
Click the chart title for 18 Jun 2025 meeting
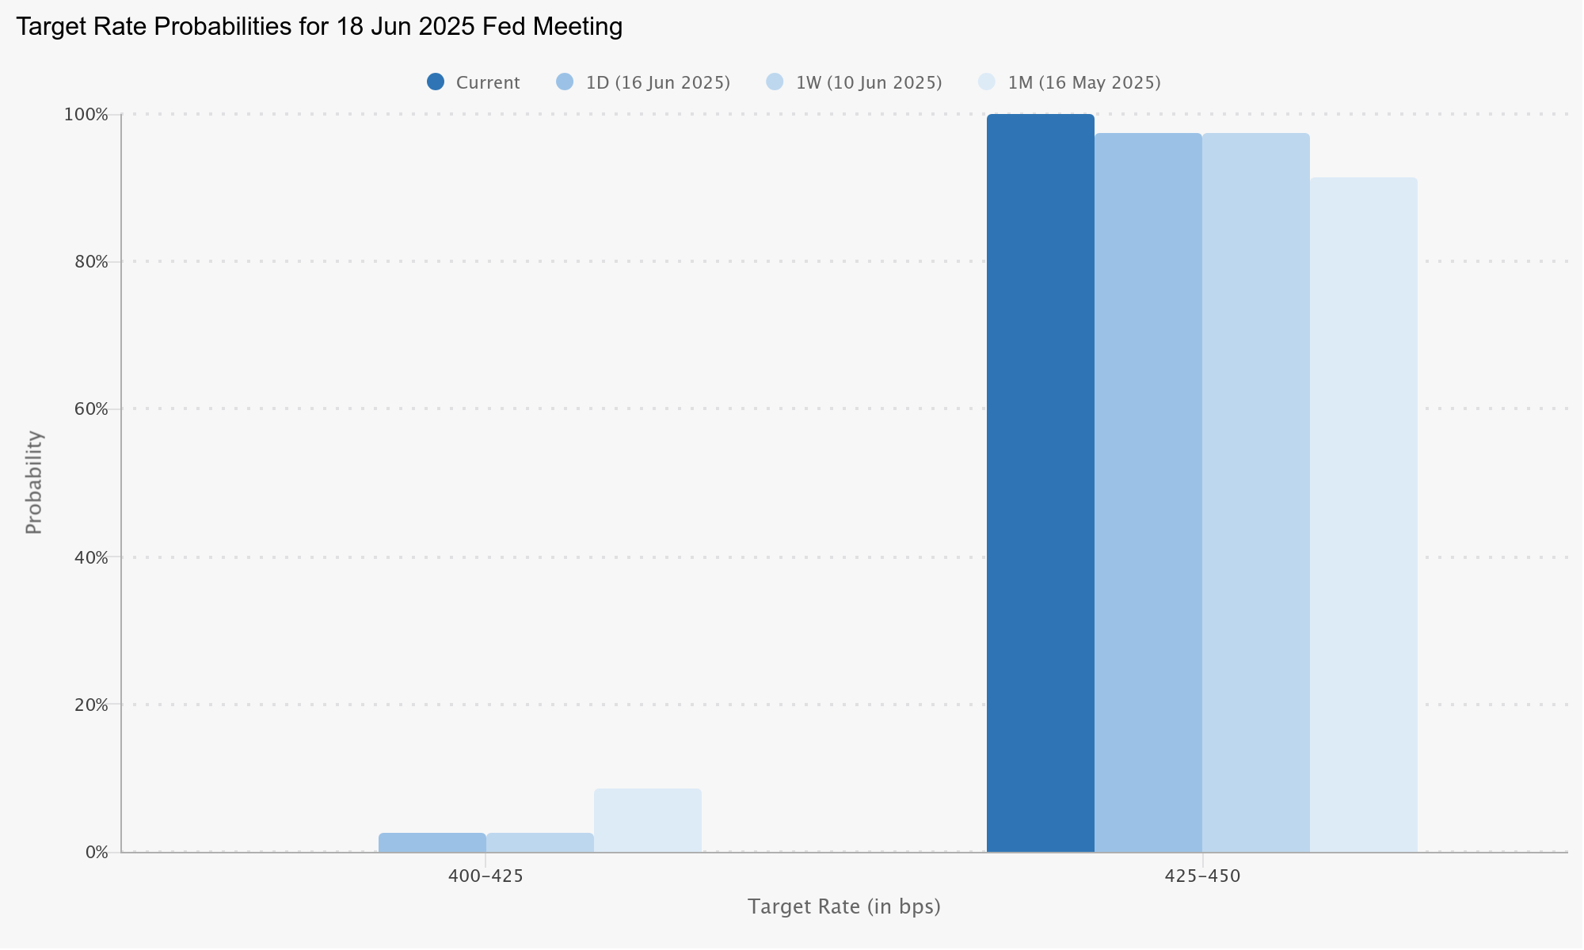click(x=319, y=27)
